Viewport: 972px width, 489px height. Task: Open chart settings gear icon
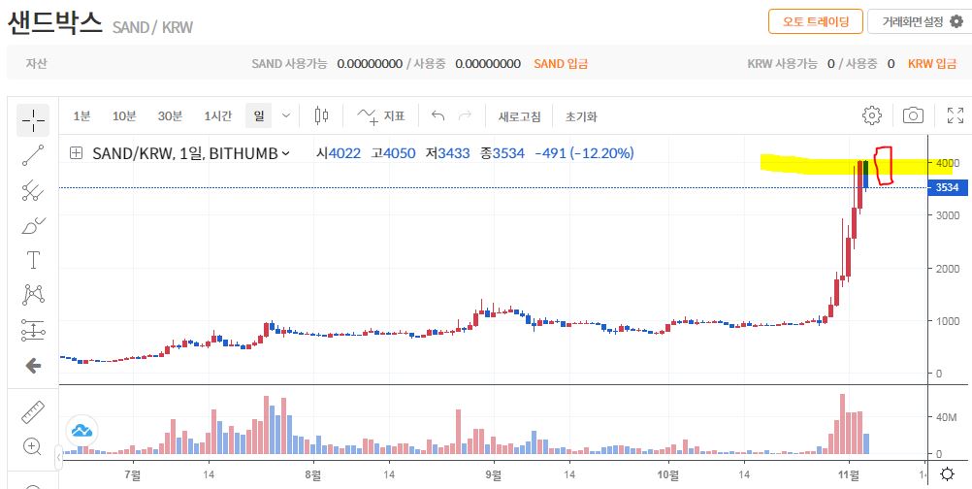871,115
